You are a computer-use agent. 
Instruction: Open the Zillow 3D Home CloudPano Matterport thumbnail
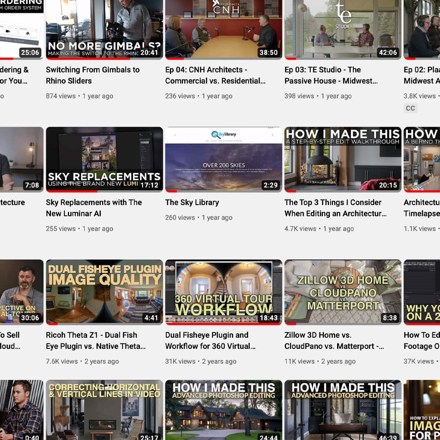(x=343, y=292)
